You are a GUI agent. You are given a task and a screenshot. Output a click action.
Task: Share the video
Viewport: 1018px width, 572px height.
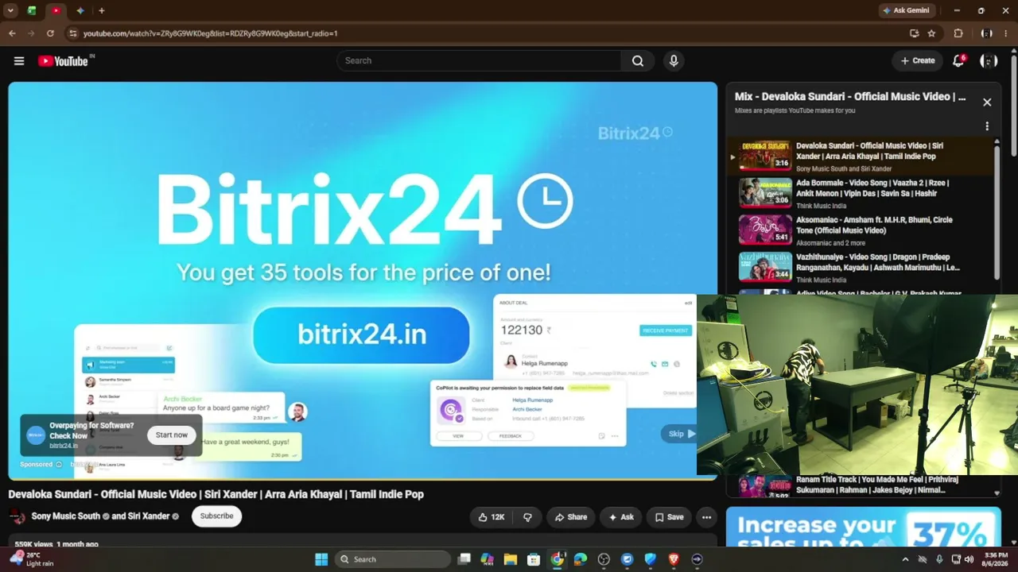pyautogui.click(x=571, y=517)
